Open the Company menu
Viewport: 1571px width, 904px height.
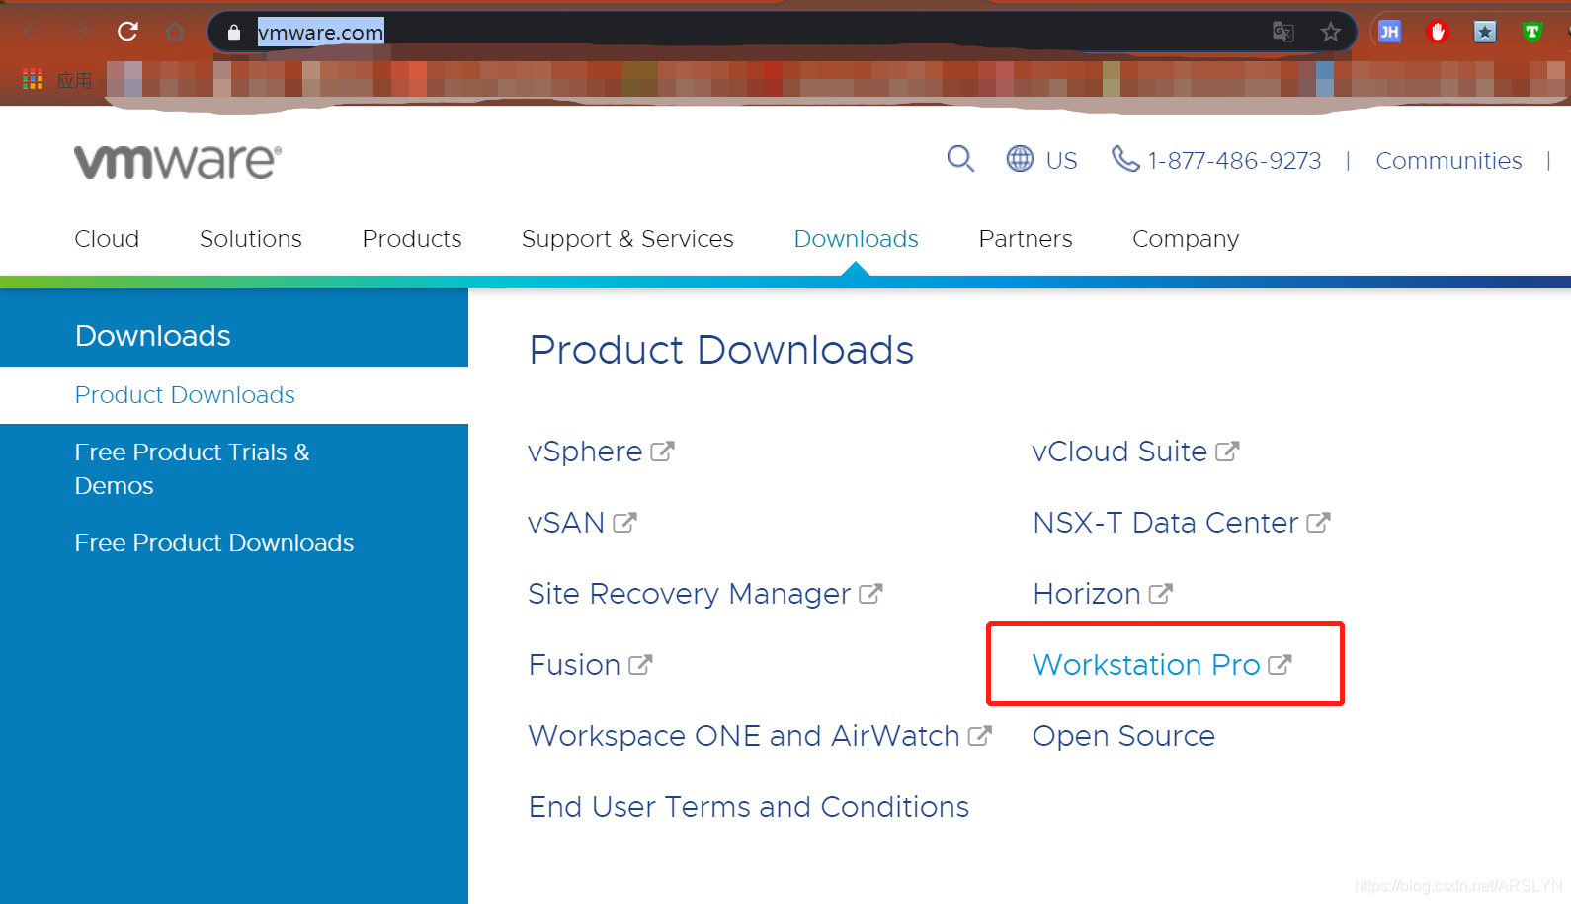point(1186,239)
